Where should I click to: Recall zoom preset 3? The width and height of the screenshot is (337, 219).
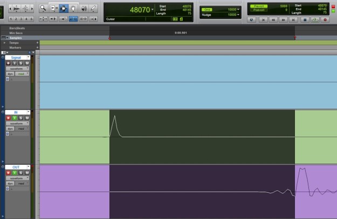pyautogui.click(x=21, y=19)
